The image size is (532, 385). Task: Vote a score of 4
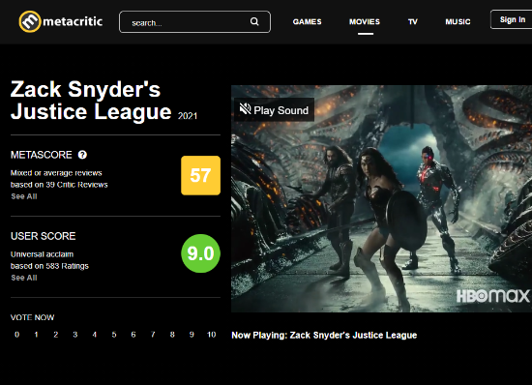click(95, 335)
